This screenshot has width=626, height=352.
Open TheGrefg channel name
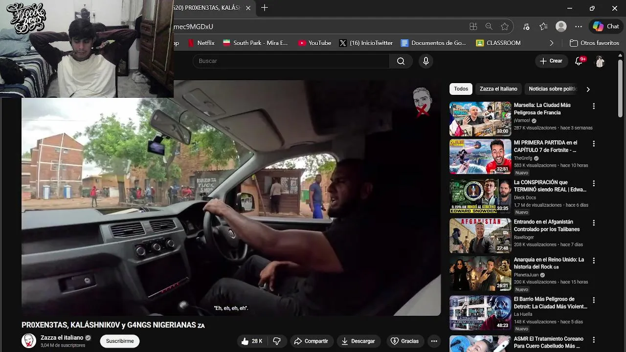(523, 158)
